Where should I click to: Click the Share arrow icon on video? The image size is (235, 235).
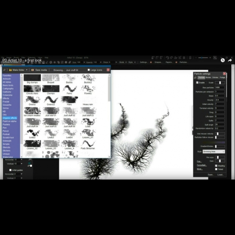point(230,60)
